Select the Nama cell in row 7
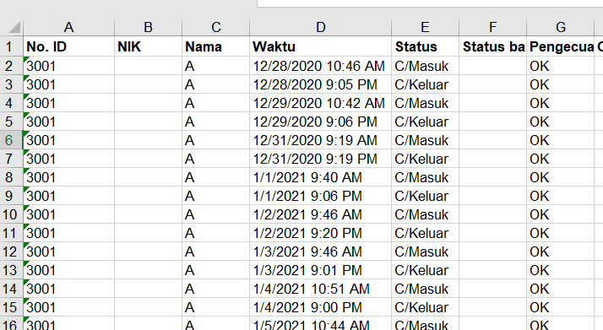The image size is (603, 330). point(215,159)
